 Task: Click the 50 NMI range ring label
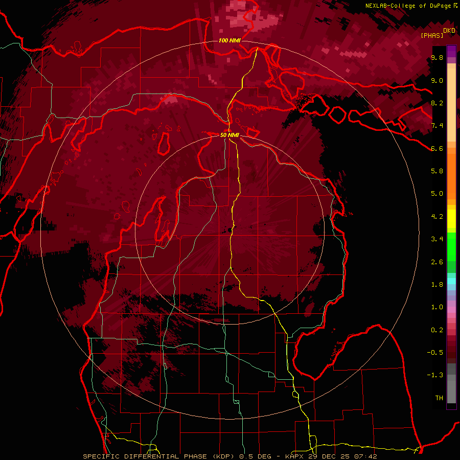(229, 135)
